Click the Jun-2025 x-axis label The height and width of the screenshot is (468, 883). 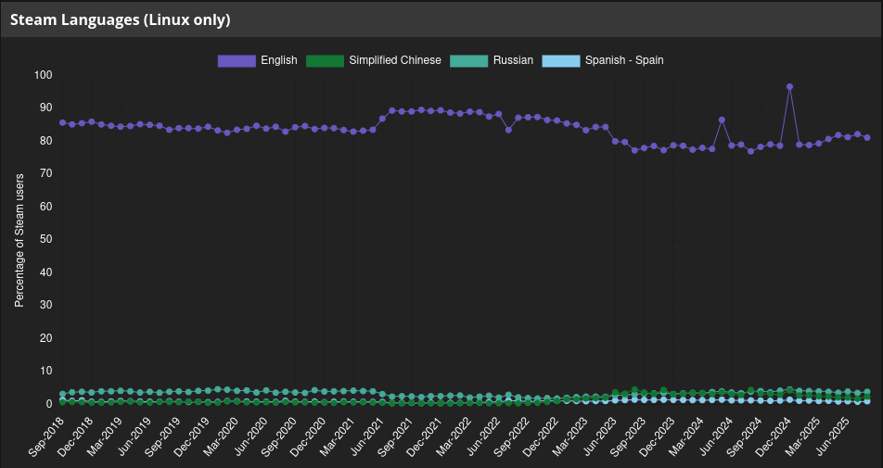click(x=833, y=437)
